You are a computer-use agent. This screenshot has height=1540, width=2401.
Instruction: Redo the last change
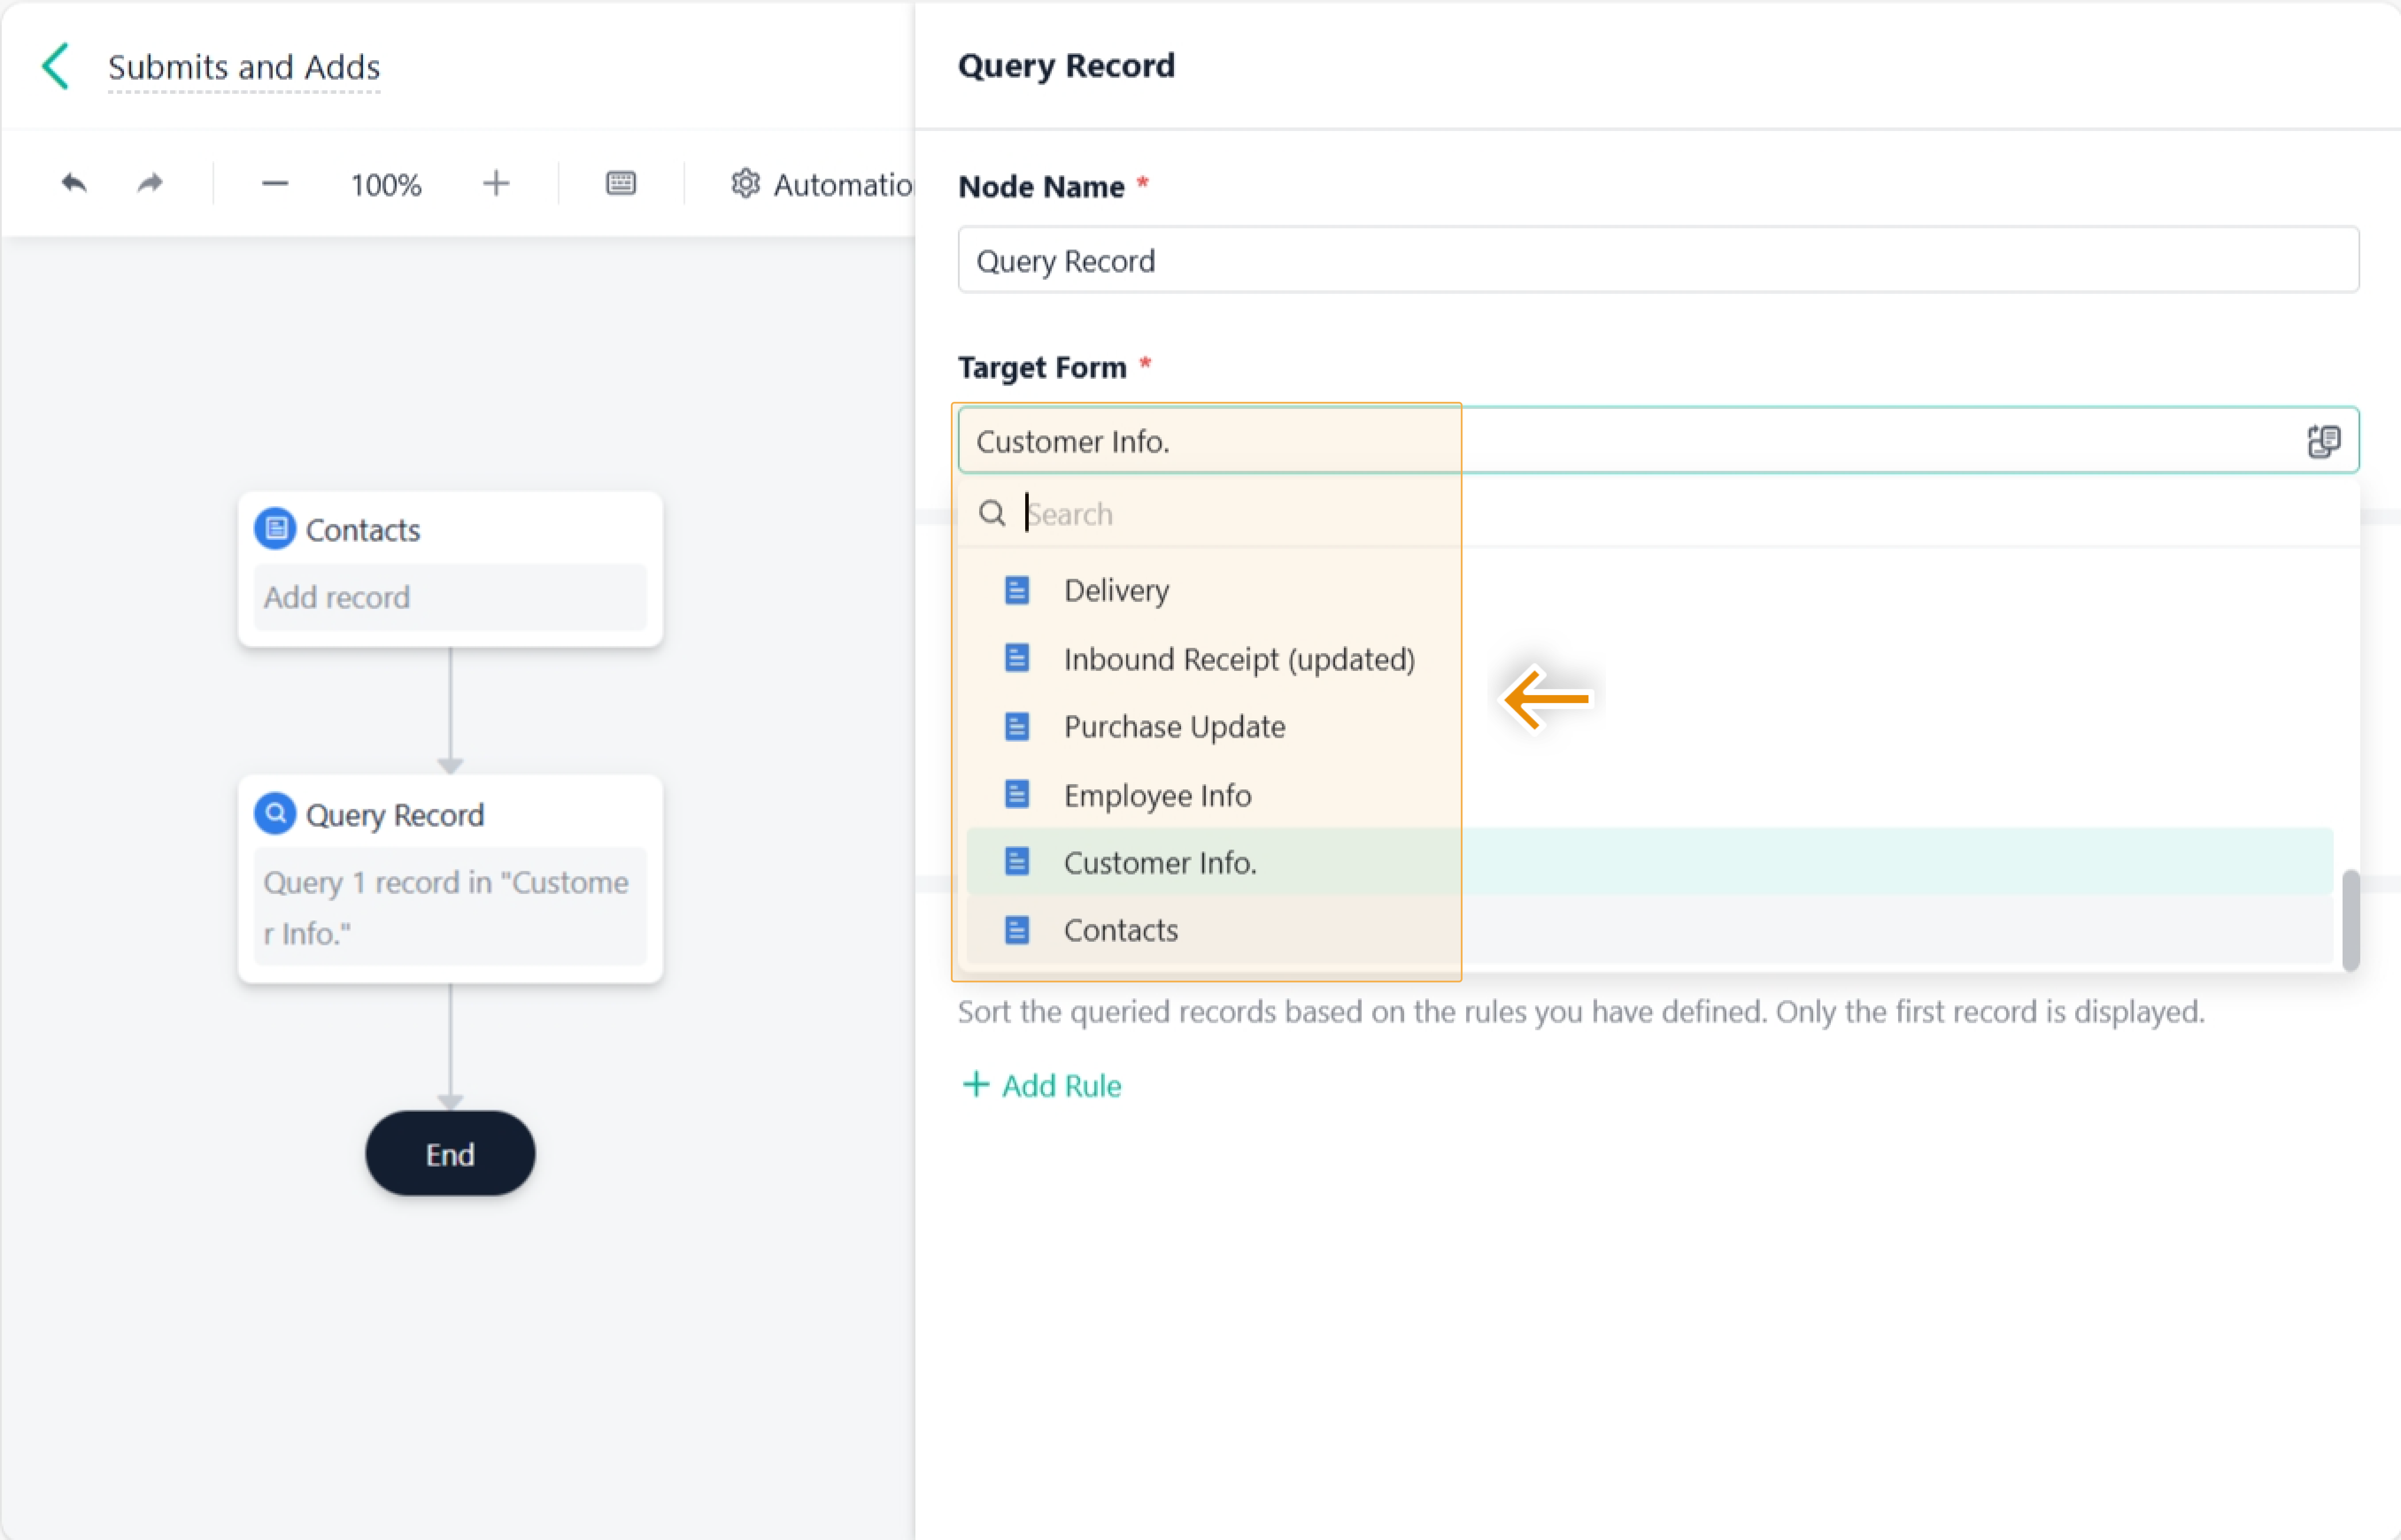(x=150, y=183)
